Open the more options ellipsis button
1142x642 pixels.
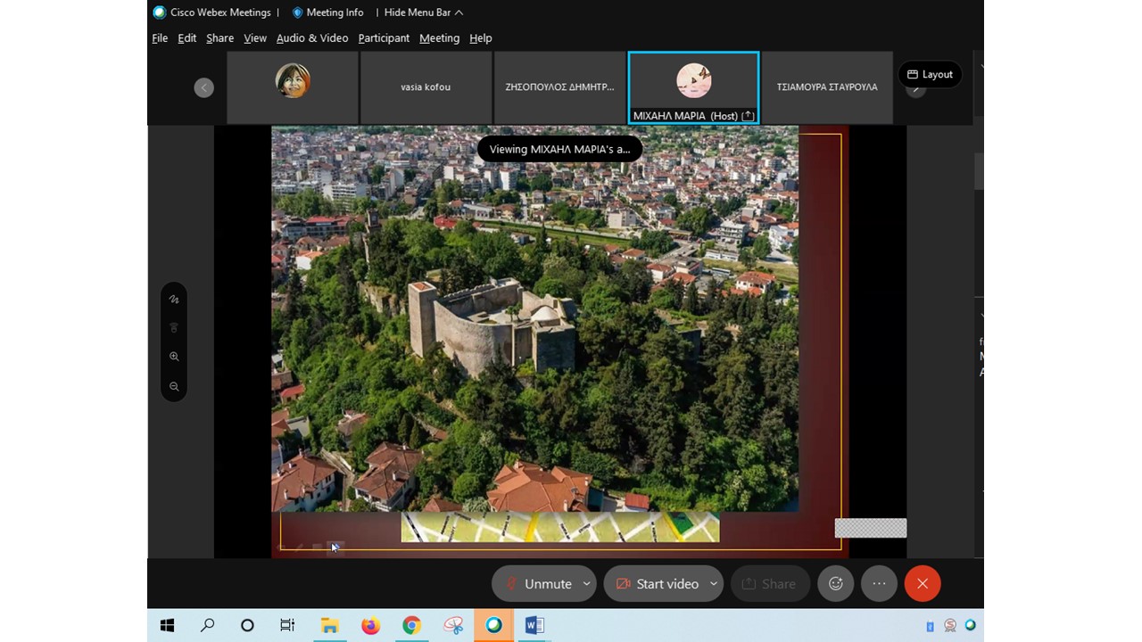tap(879, 584)
